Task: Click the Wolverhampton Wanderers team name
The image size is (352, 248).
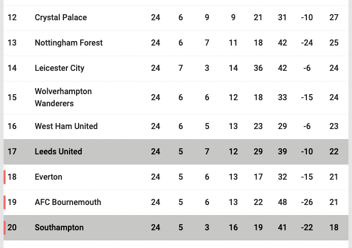Action: (x=63, y=98)
